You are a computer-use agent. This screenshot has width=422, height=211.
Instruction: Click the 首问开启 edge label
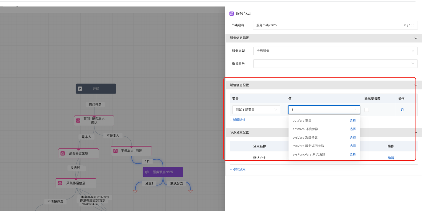[95, 104]
